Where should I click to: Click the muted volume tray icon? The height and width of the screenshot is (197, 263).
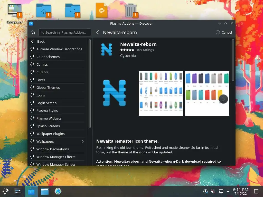[x=213, y=191]
